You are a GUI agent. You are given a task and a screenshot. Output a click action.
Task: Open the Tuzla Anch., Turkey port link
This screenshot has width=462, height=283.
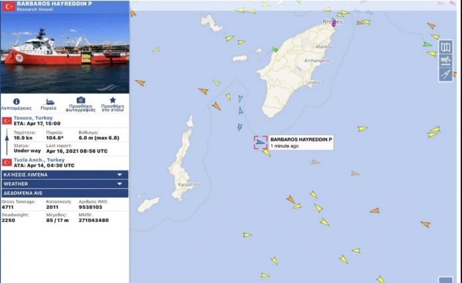click(39, 160)
